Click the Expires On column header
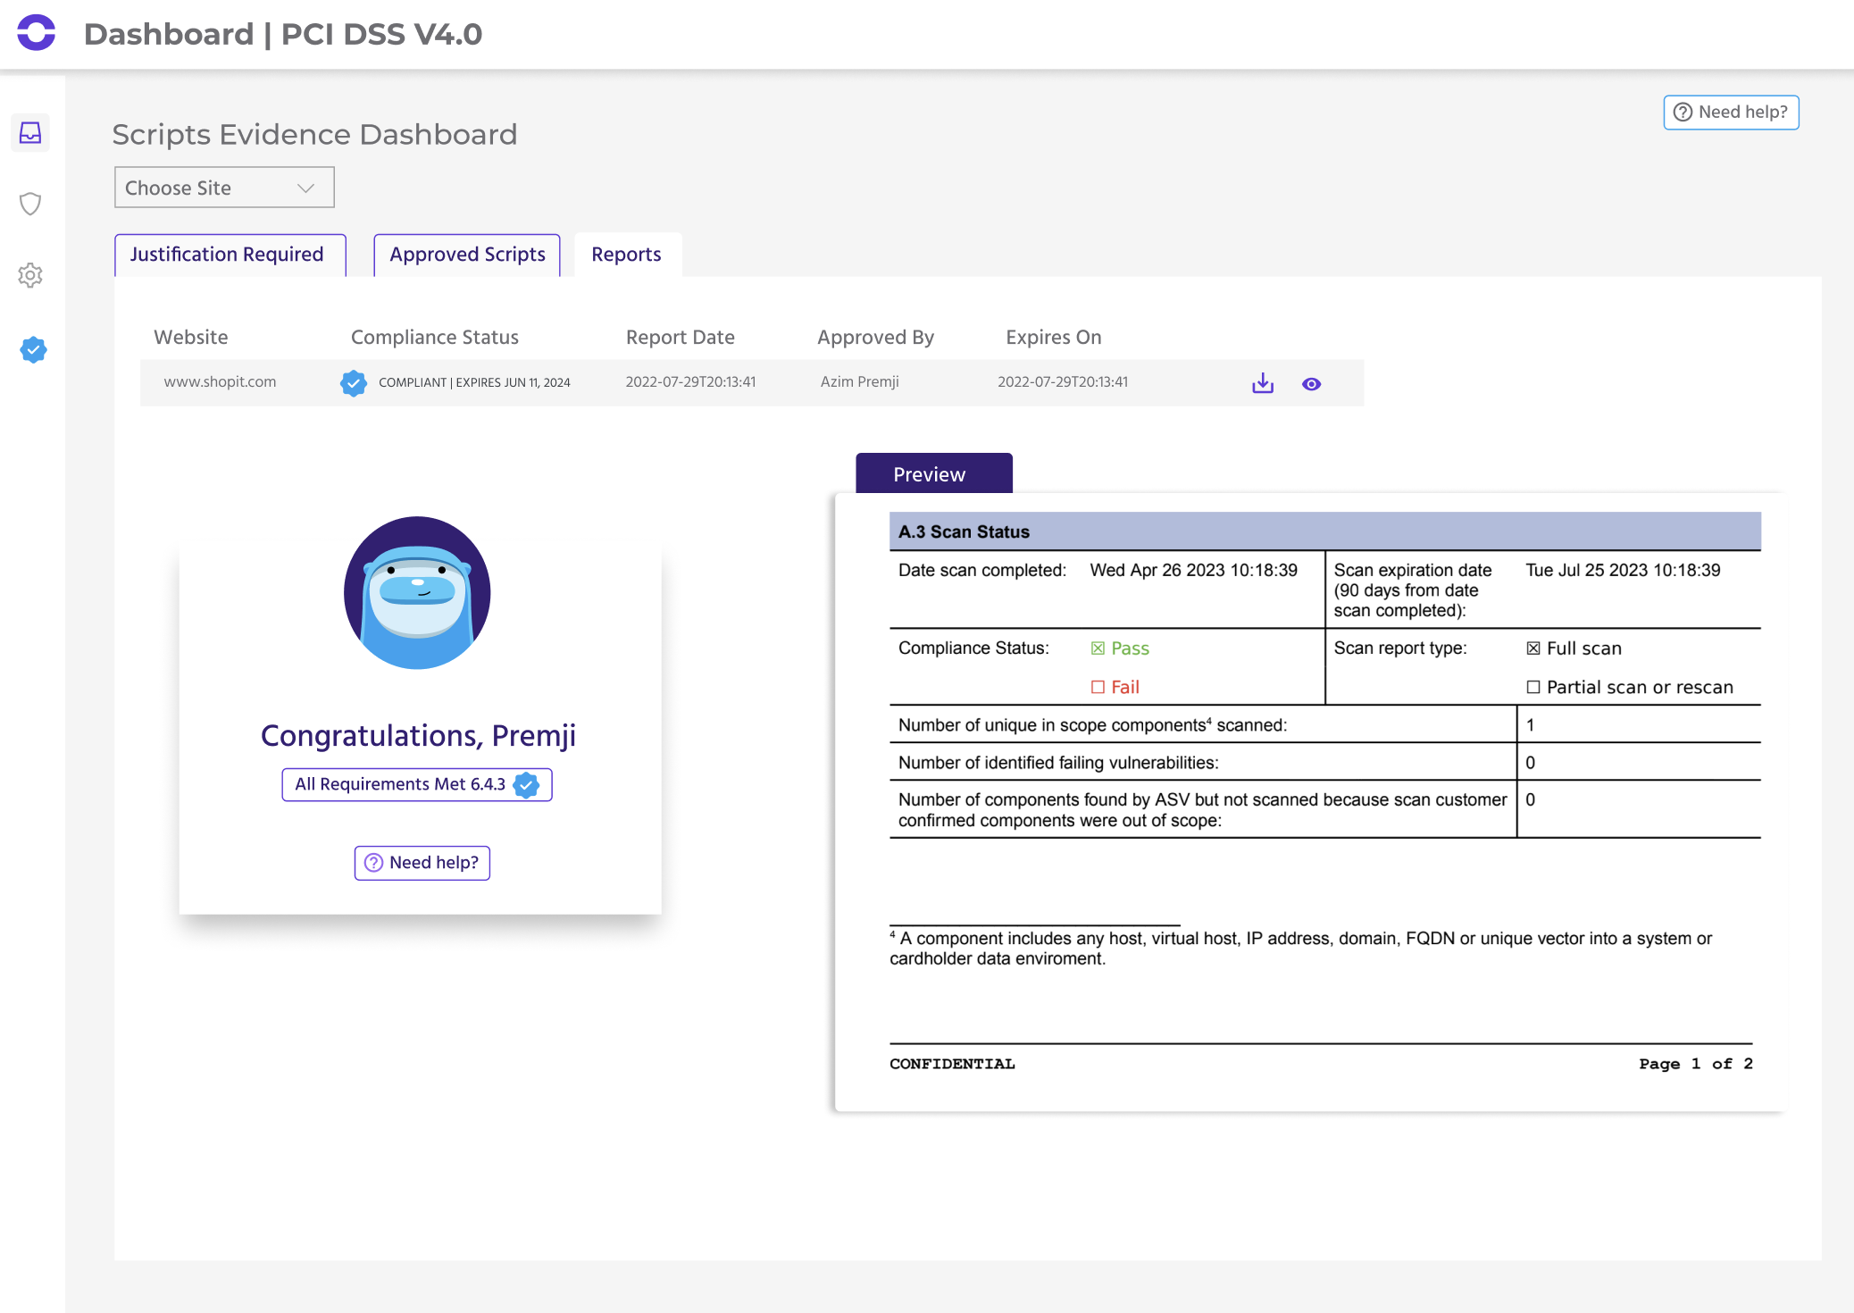This screenshot has height=1313, width=1854. [x=1054, y=337]
